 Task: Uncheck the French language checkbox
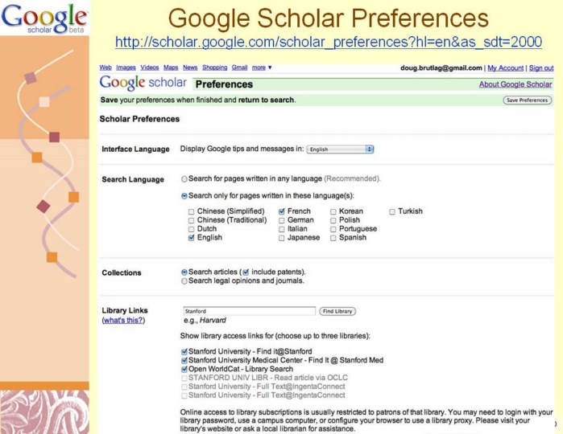click(282, 211)
